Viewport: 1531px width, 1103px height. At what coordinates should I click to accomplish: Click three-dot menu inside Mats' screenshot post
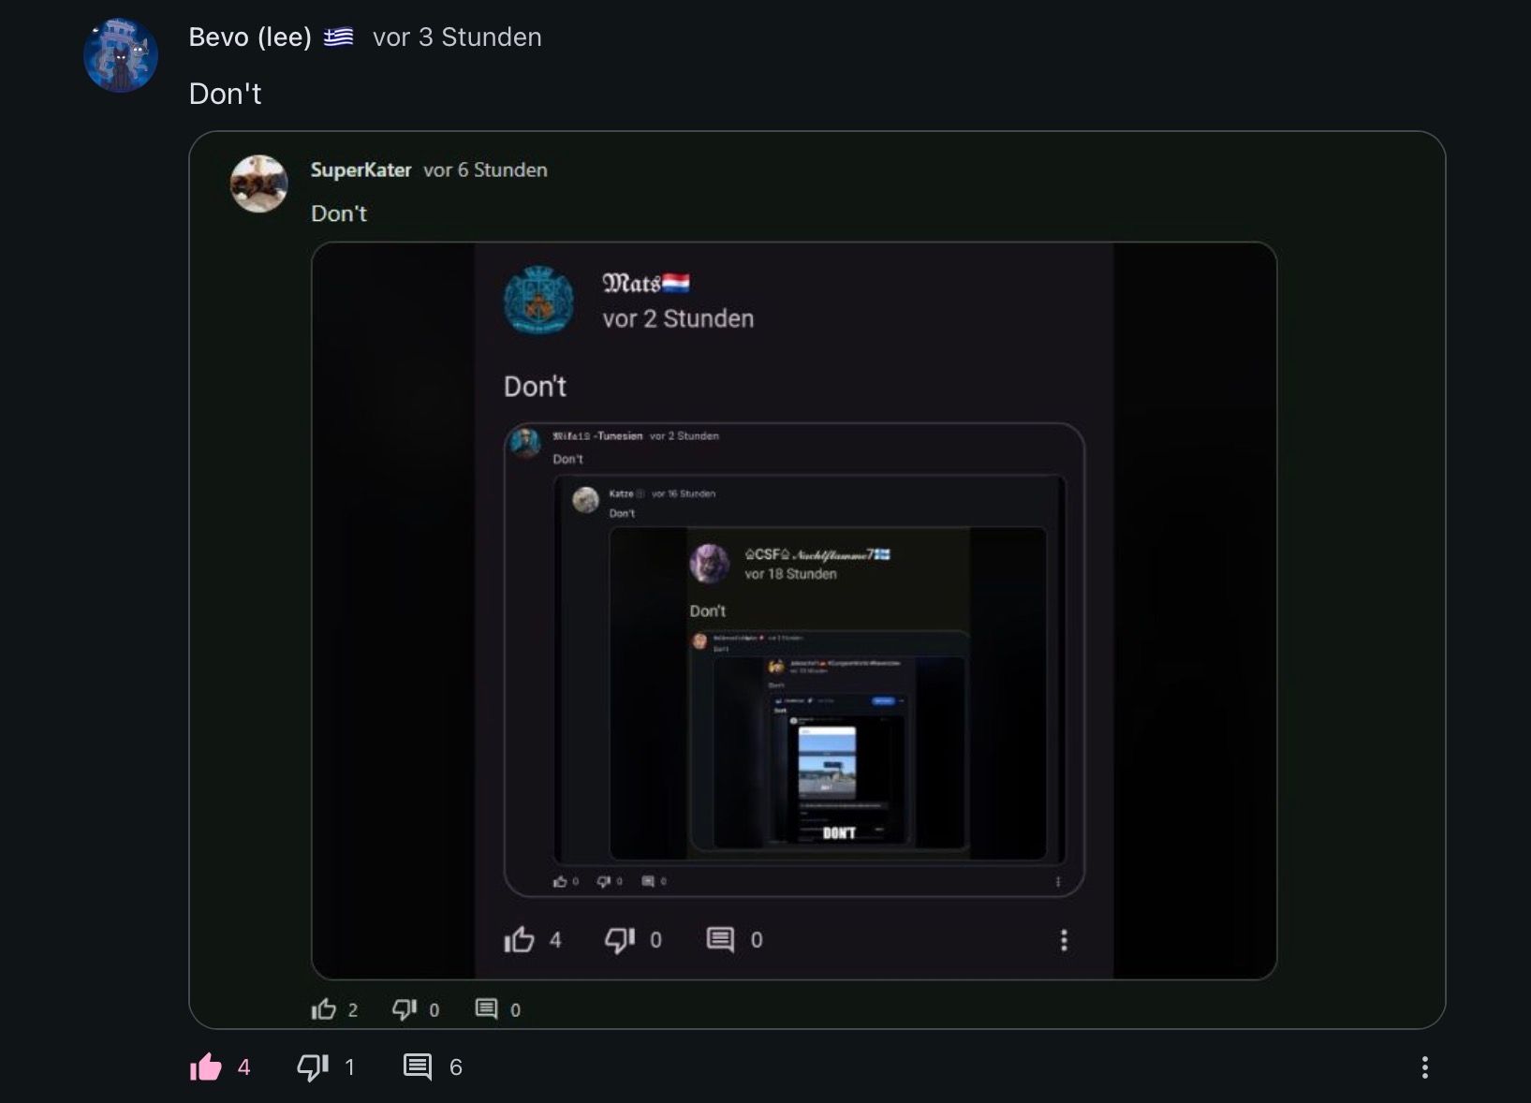pyautogui.click(x=1064, y=940)
